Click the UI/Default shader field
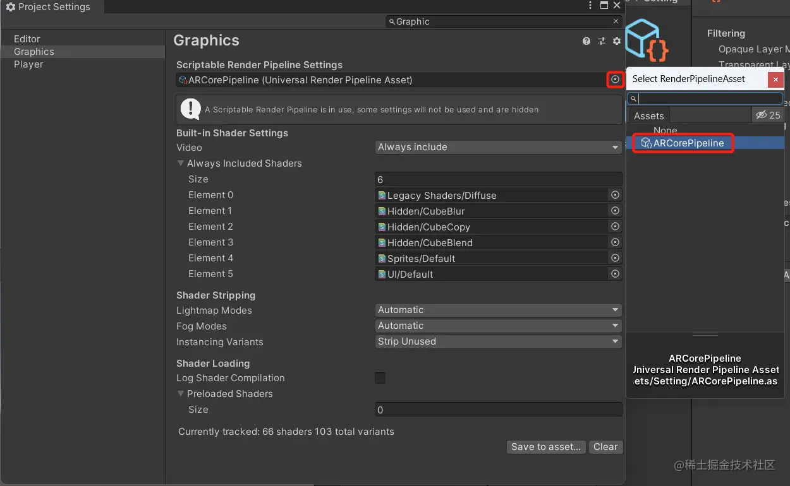This screenshot has height=486, width=790. pos(491,274)
